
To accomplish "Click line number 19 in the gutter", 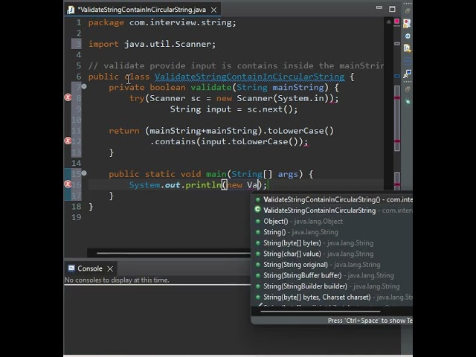I will (76, 217).
